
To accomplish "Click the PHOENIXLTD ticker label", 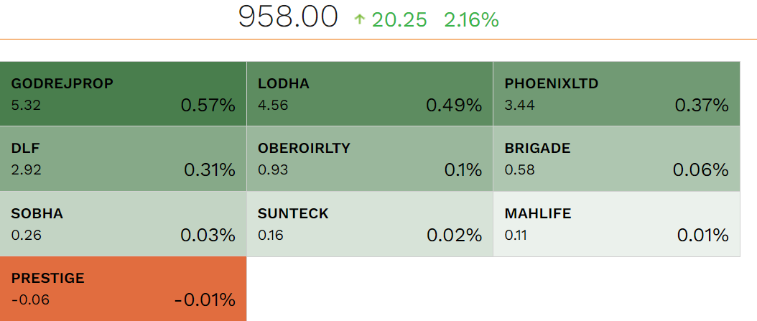I will click(x=552, y=84).
